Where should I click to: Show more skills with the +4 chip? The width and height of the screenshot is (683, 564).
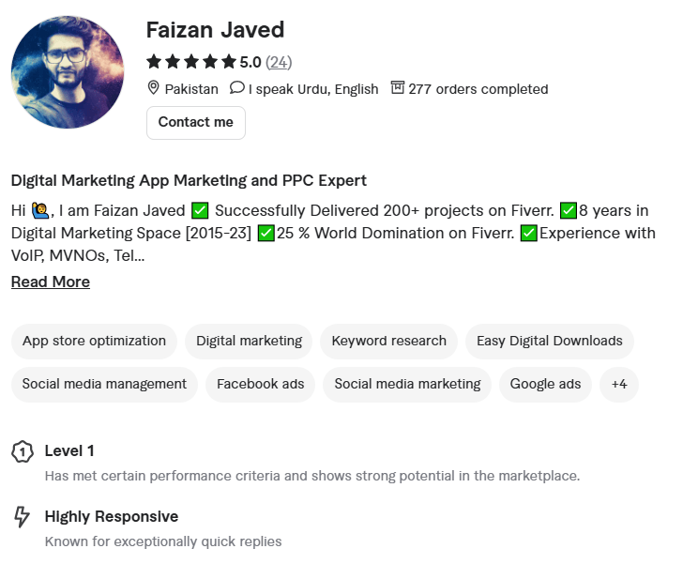619,384
